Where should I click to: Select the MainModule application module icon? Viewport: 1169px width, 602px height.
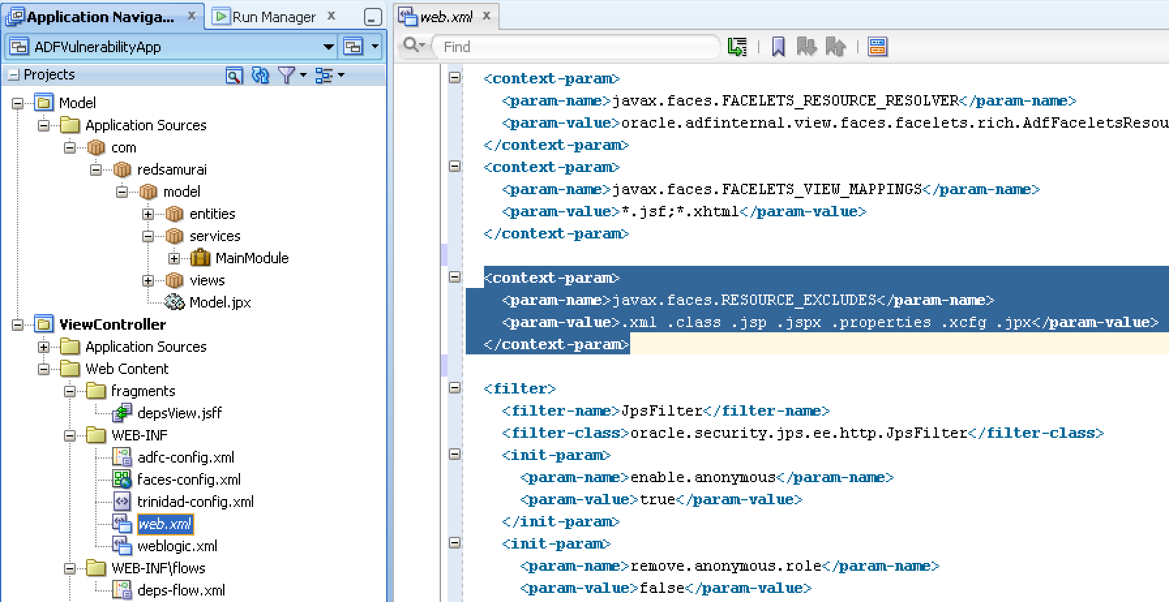point(200,258)
